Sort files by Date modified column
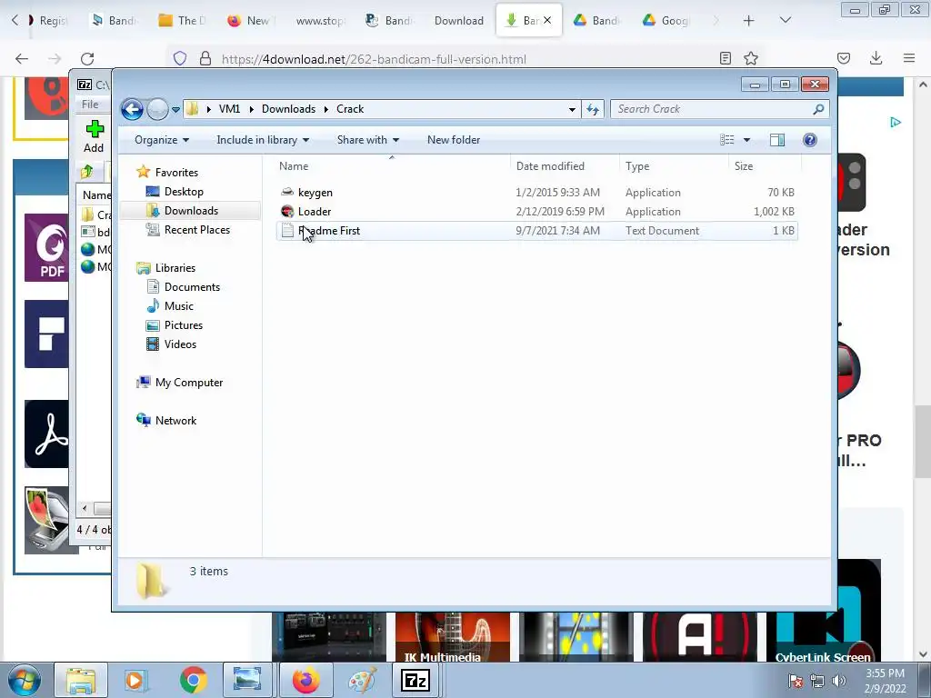 564,166
